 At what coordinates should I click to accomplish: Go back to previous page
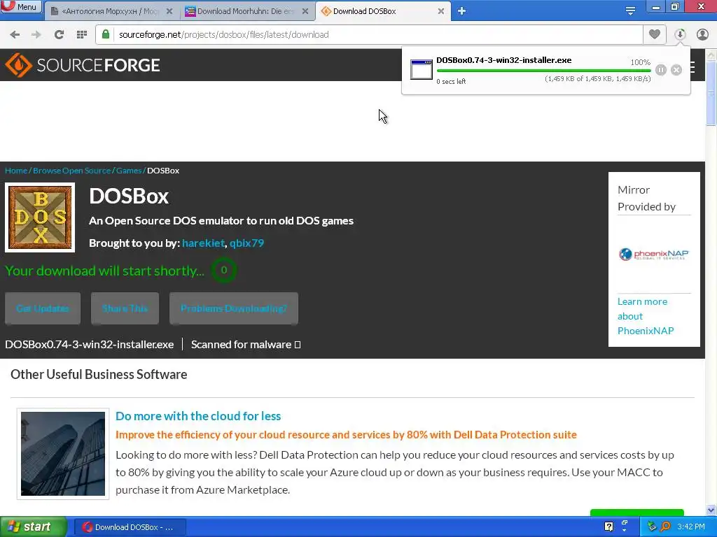[15, 35]
